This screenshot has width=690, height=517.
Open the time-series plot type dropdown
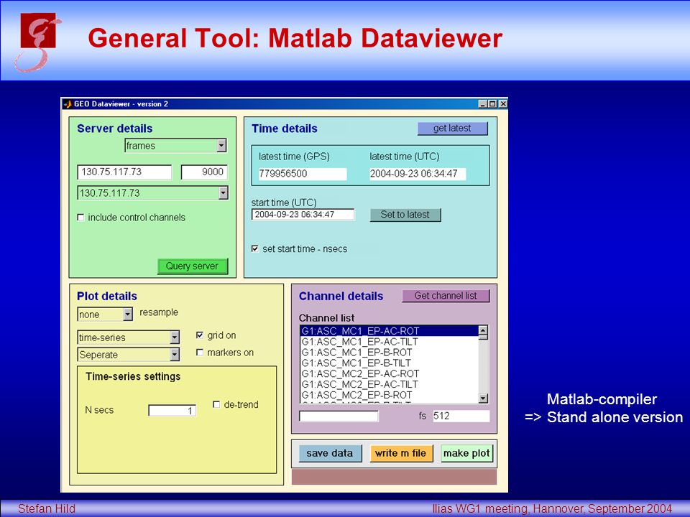[x=129, y=337]
